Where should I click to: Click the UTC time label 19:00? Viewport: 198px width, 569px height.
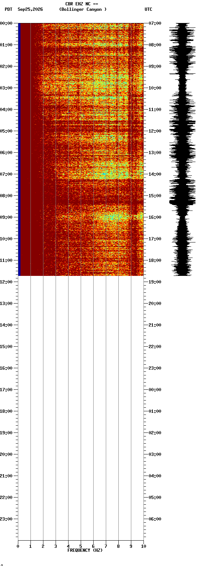(x=155, y=282)
